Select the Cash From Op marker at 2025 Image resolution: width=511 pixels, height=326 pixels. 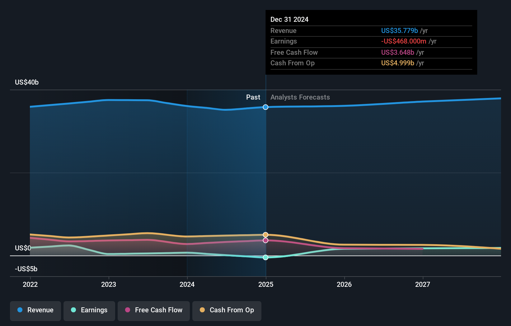(265, 235)
